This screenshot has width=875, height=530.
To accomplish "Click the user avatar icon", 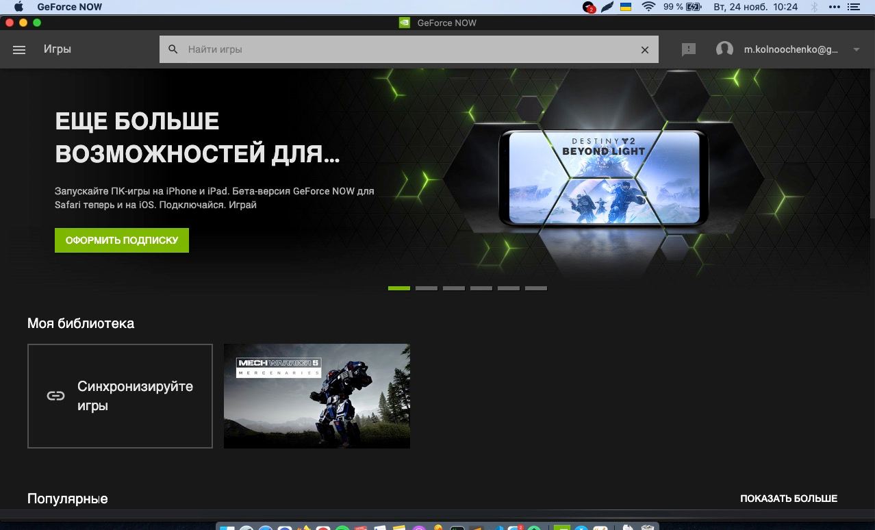I will tap(724, 49).
